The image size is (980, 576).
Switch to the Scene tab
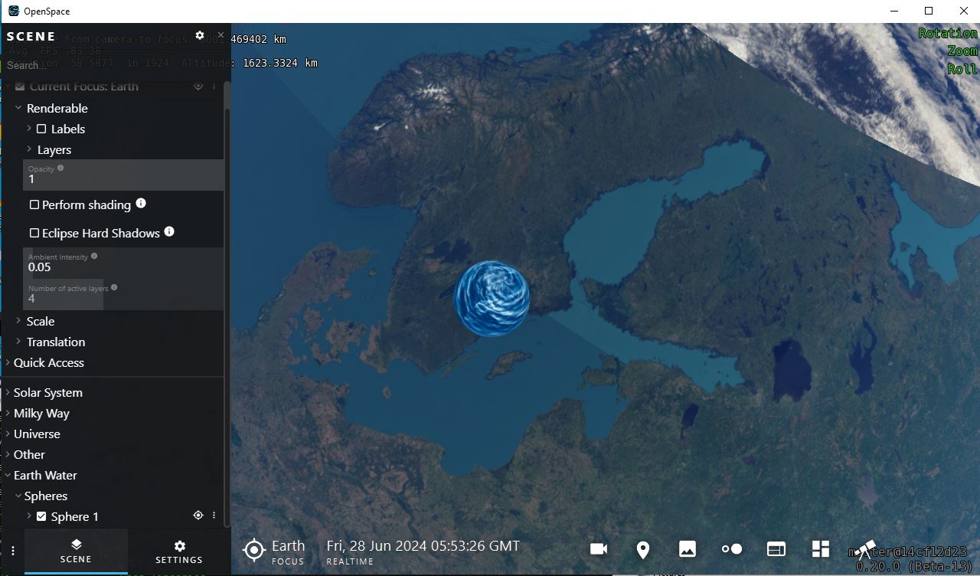[x=76, y=551]
